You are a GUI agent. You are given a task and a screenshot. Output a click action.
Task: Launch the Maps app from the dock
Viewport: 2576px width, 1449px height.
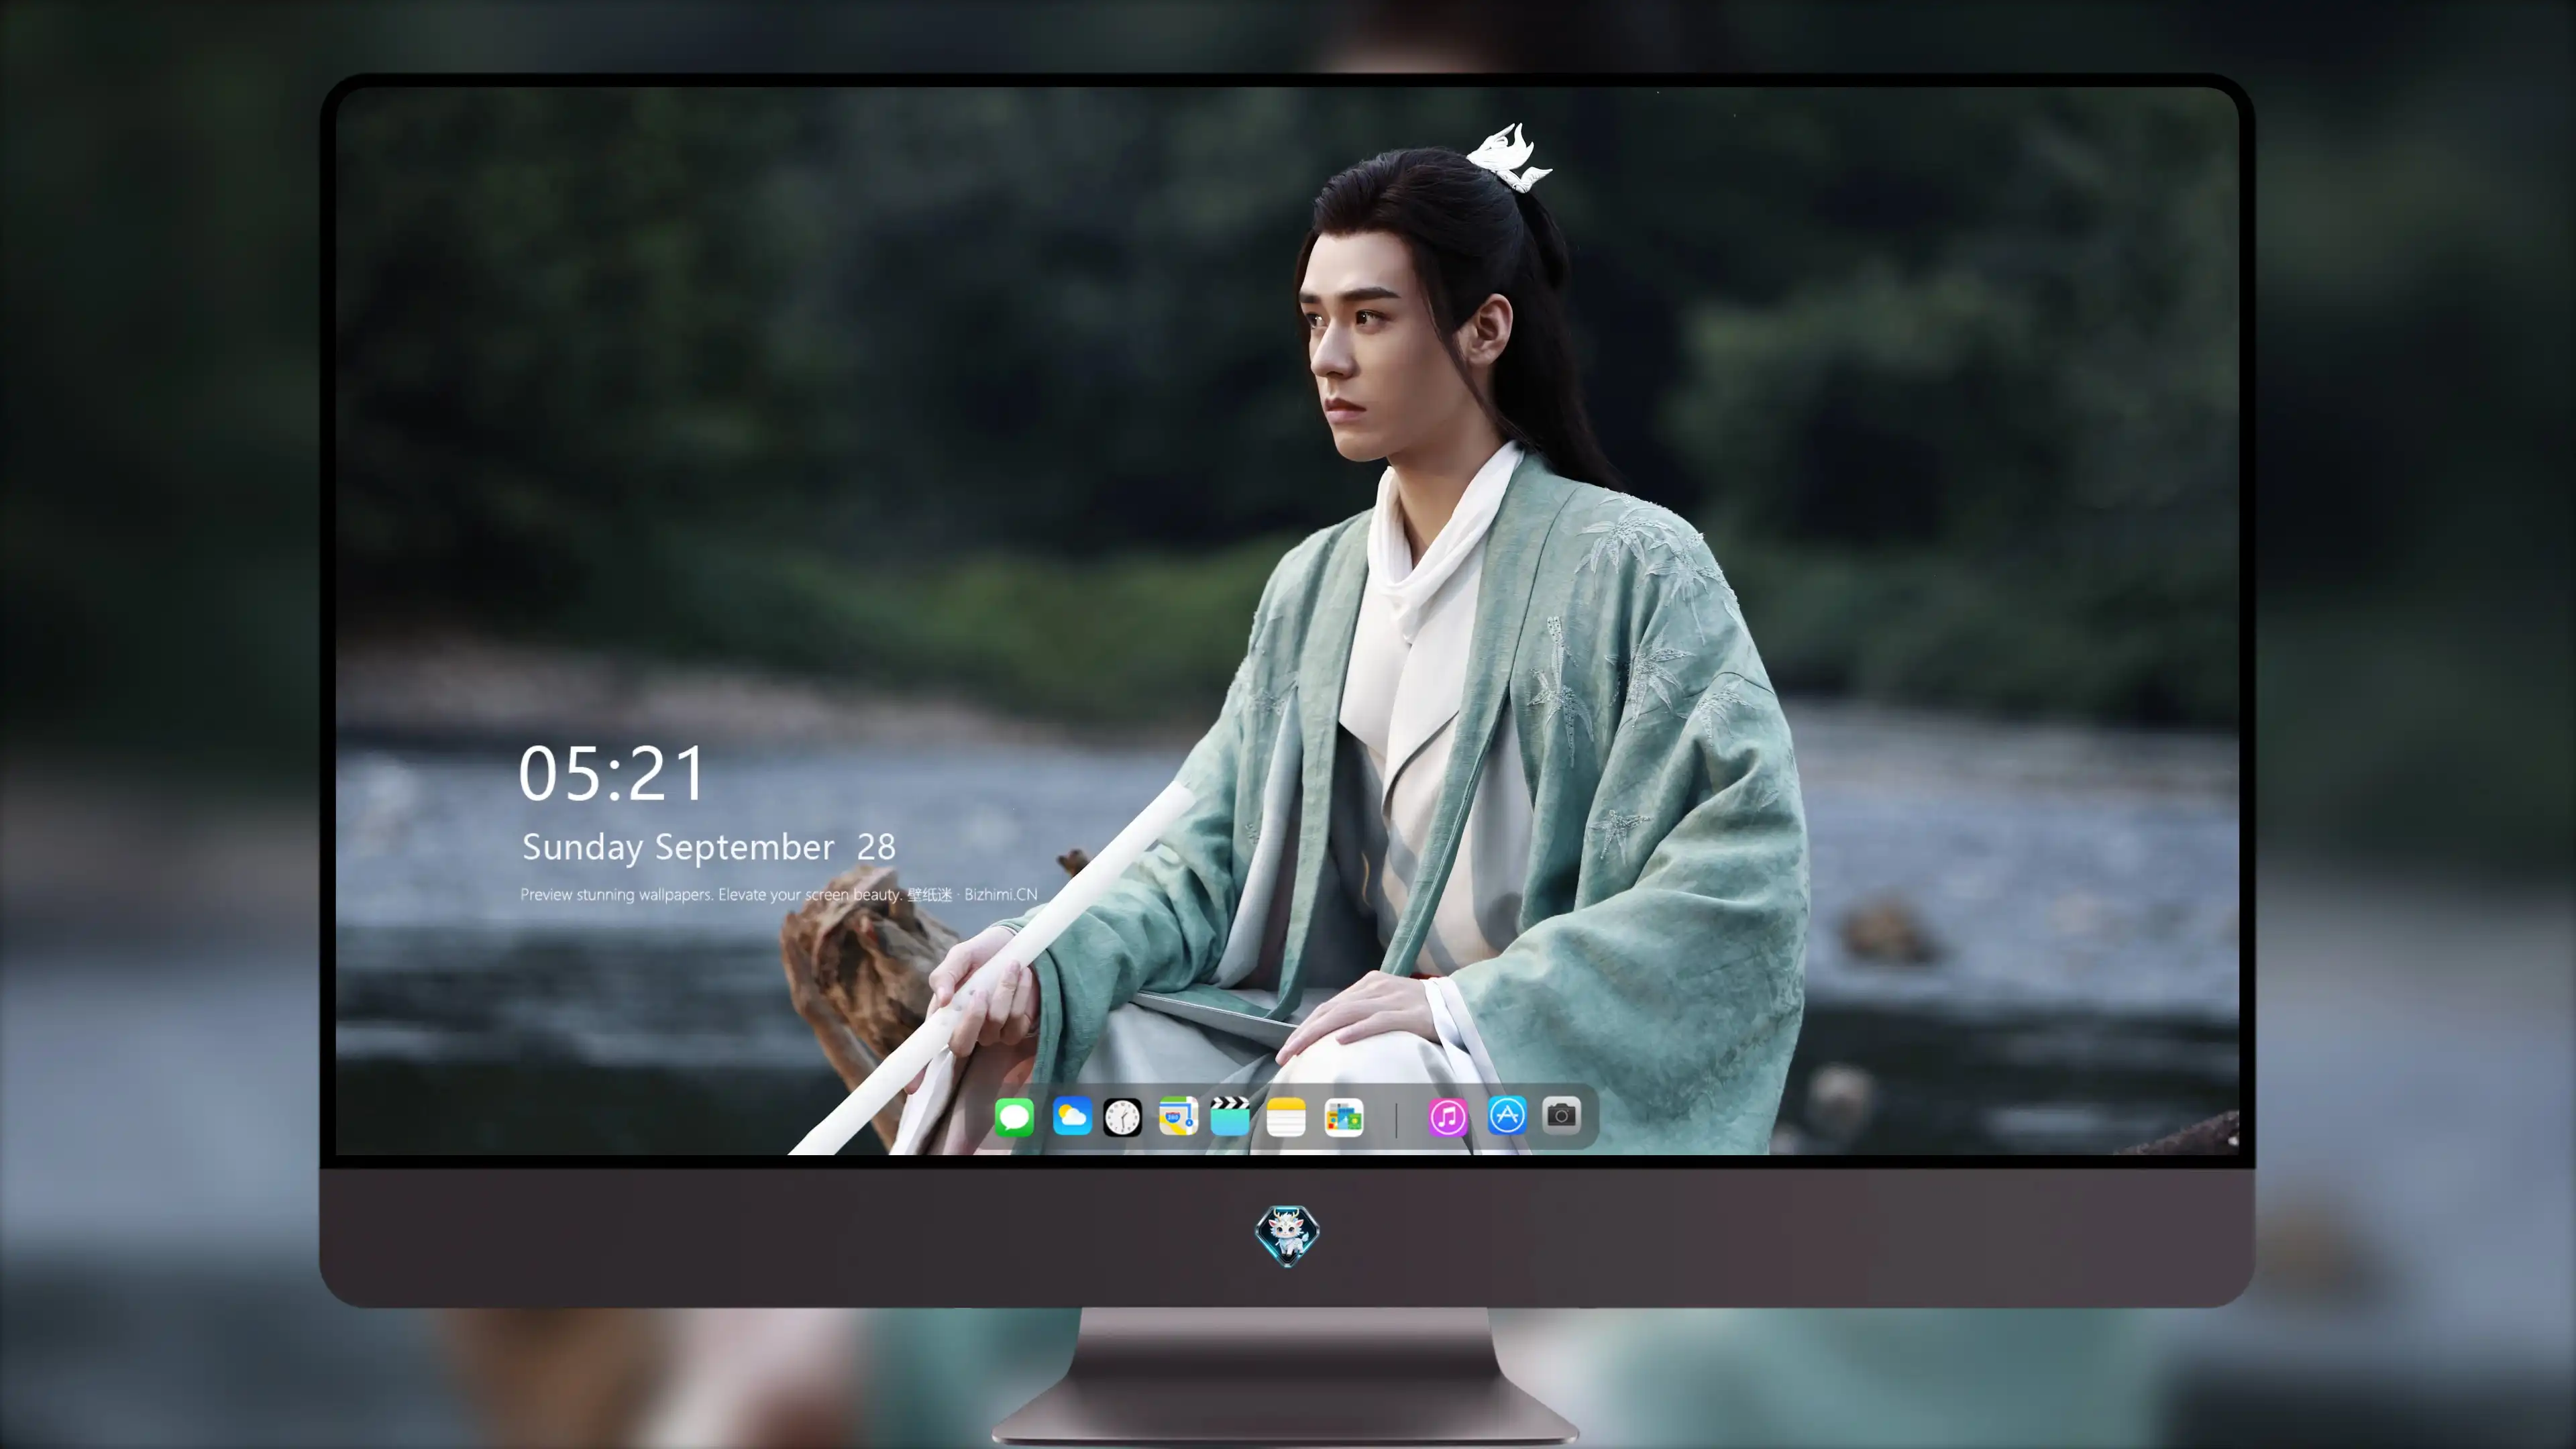point(1178,1116)
